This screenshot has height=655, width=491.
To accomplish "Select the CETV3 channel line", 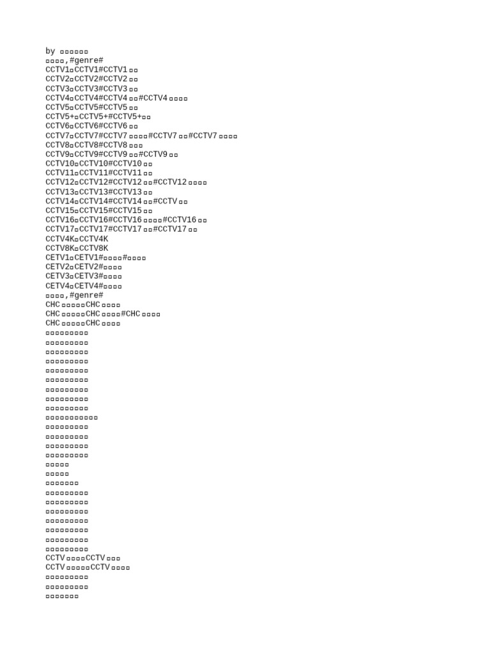I will click(84, 276).
